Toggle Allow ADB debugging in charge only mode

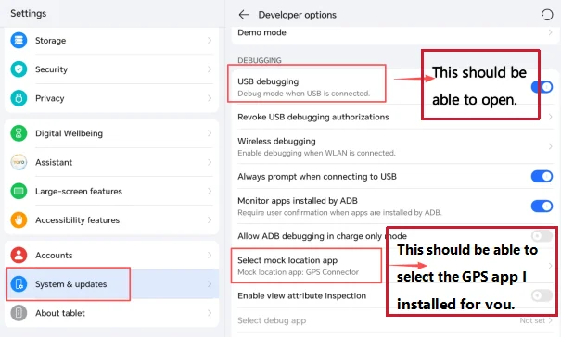pyautogui.click(x=542, y=236)
